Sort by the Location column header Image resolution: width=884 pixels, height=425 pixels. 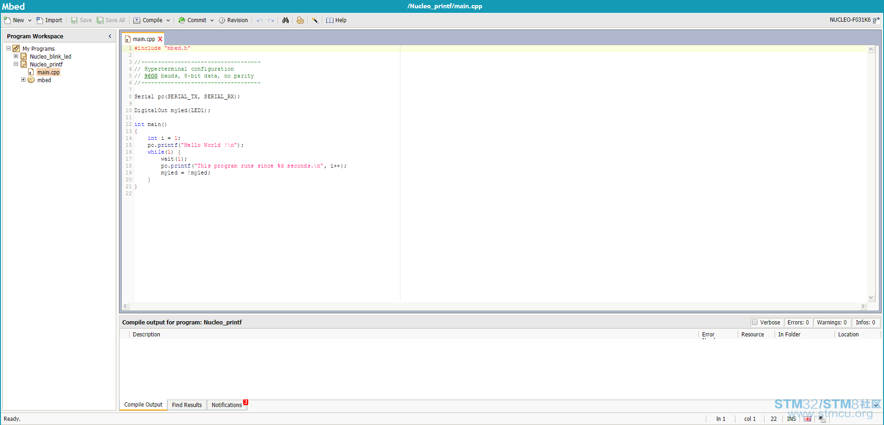858,335
